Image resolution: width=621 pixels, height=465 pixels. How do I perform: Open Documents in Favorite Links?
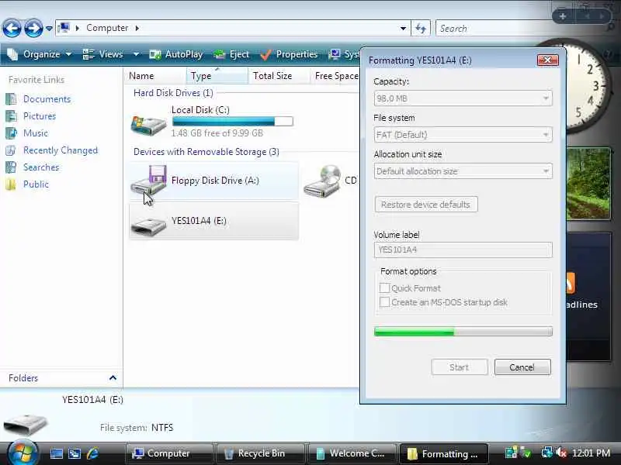pyautogui.click(x=47, y=99)
